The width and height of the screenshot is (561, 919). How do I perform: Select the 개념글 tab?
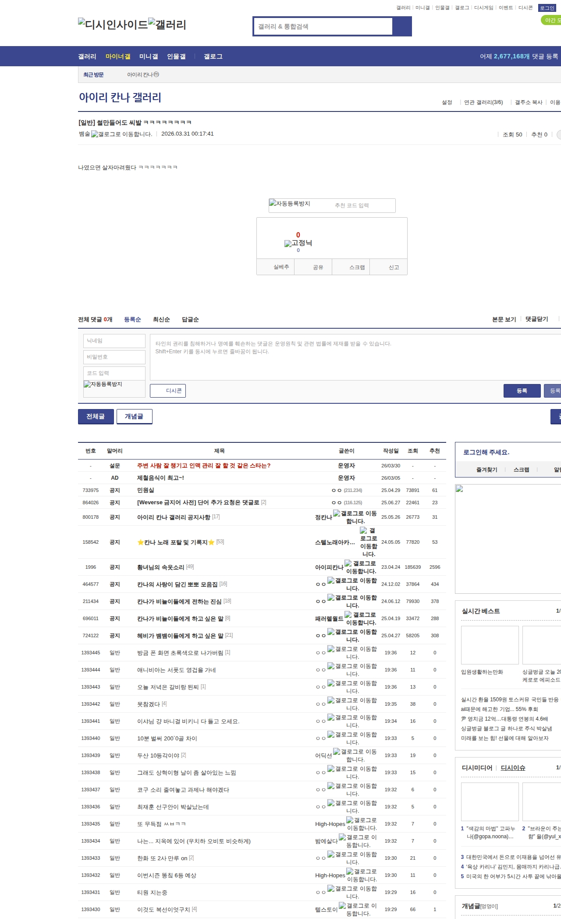click(134, 416)
